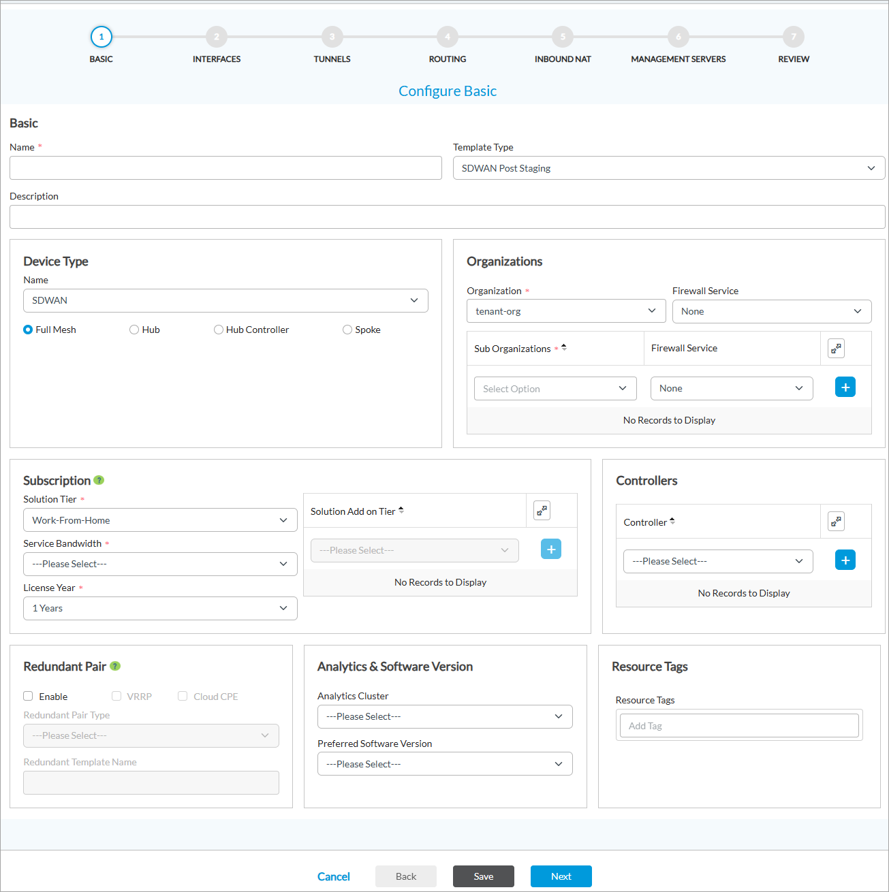Select the Hub device type
The height and width of the screenshot is (892, 889).
134,330
